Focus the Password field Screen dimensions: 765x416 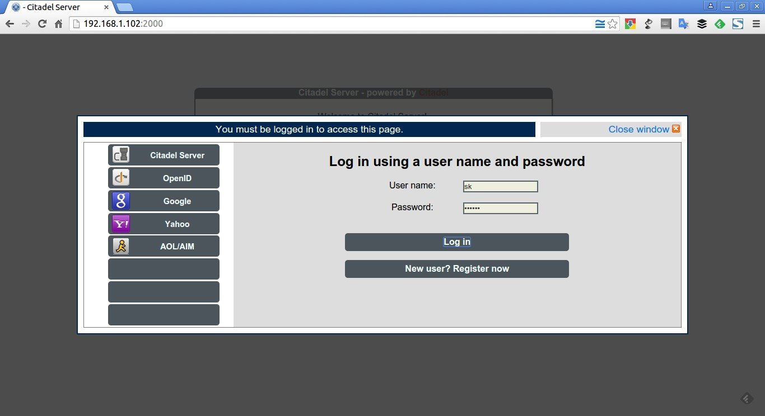[x=501, y=208]
